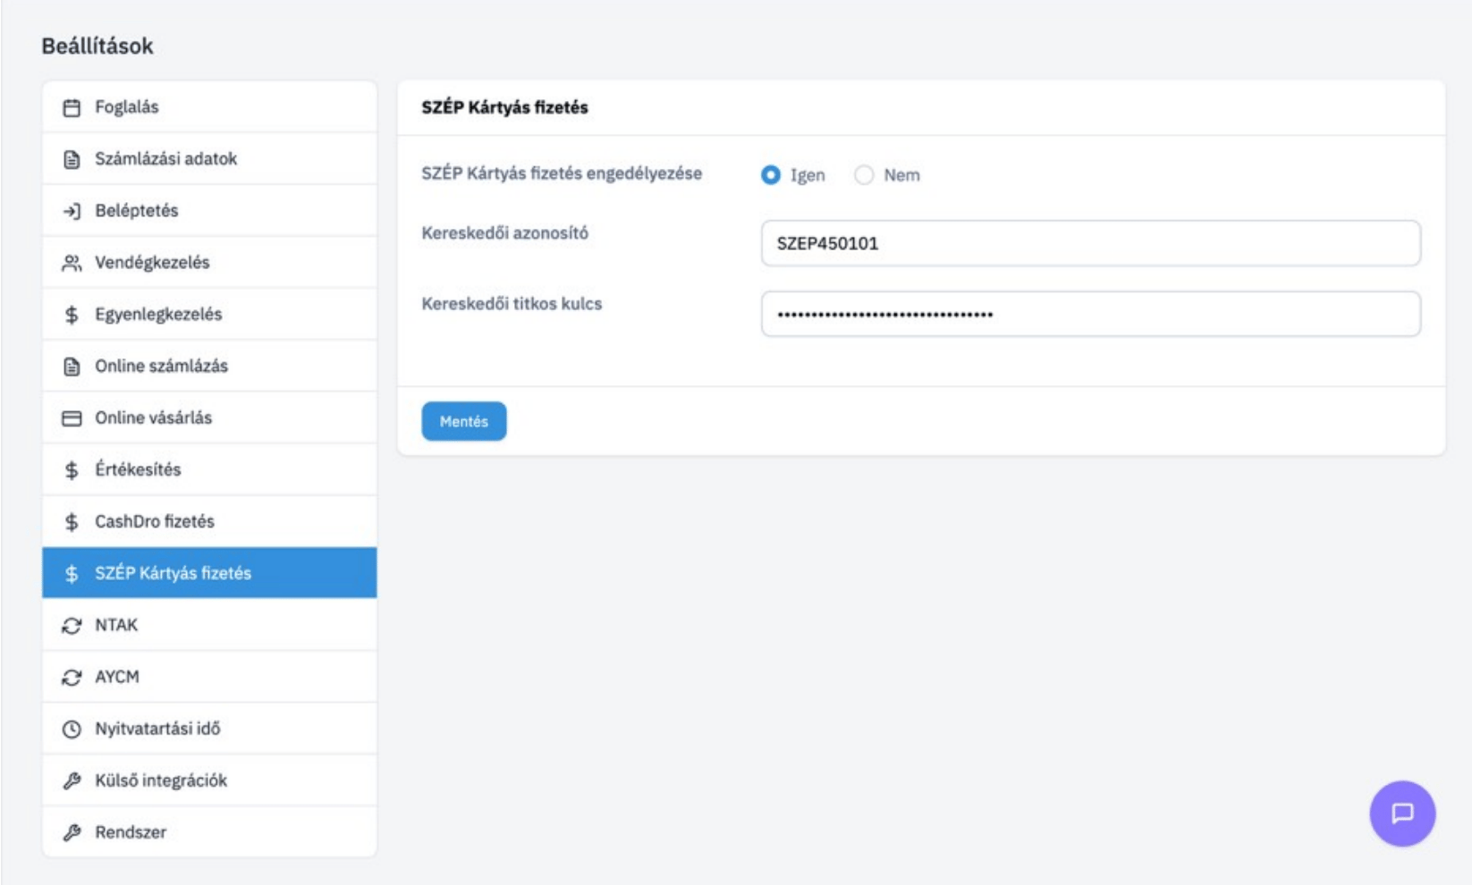This screenshot has height=885, width=1472.
Task: Select the Nem radio button
Action: 864,175
